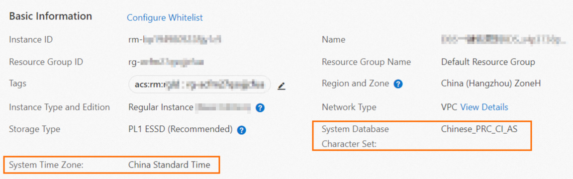Click the China Standard Time value
This screenshot has width=573, height=179.
coord(169,165)
